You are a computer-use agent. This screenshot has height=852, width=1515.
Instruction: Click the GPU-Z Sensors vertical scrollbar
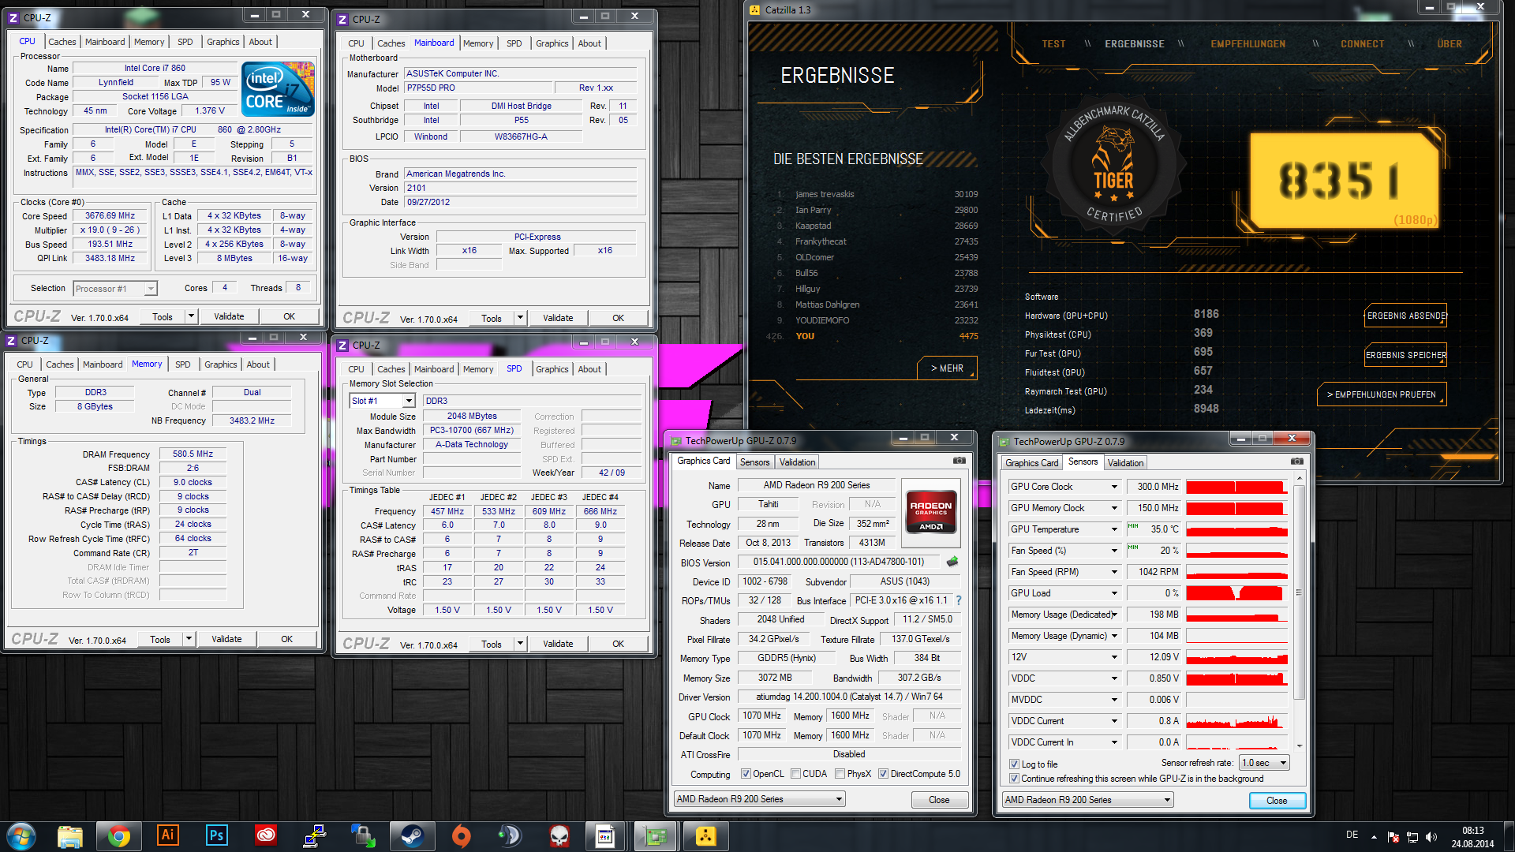point(1299,612)
